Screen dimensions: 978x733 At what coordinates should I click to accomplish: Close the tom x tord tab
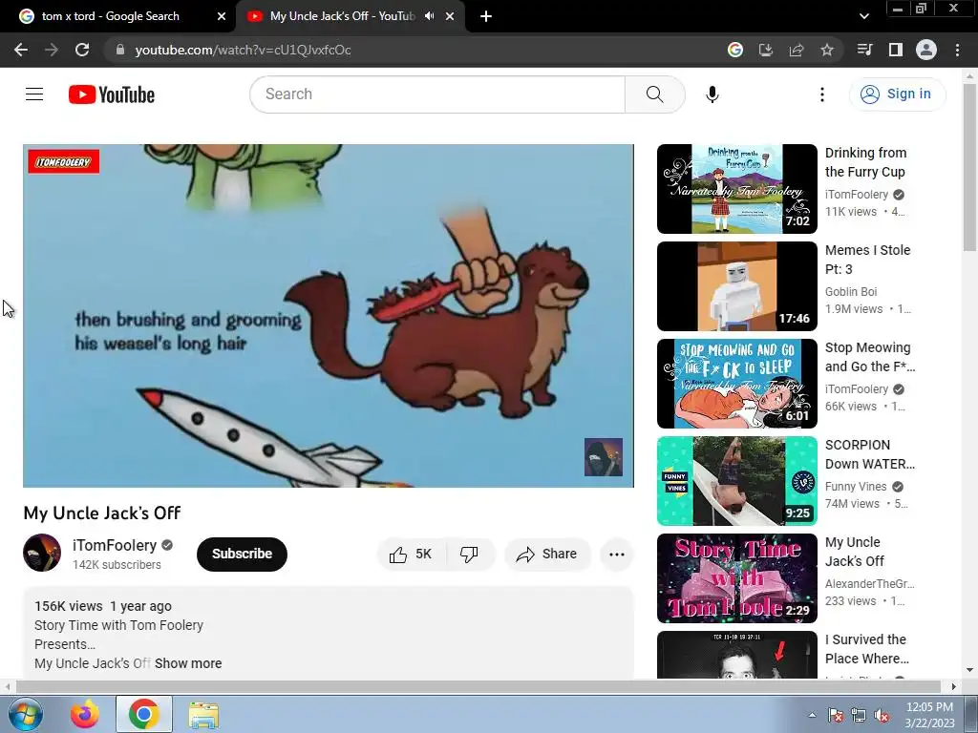[x=222, y=16]
